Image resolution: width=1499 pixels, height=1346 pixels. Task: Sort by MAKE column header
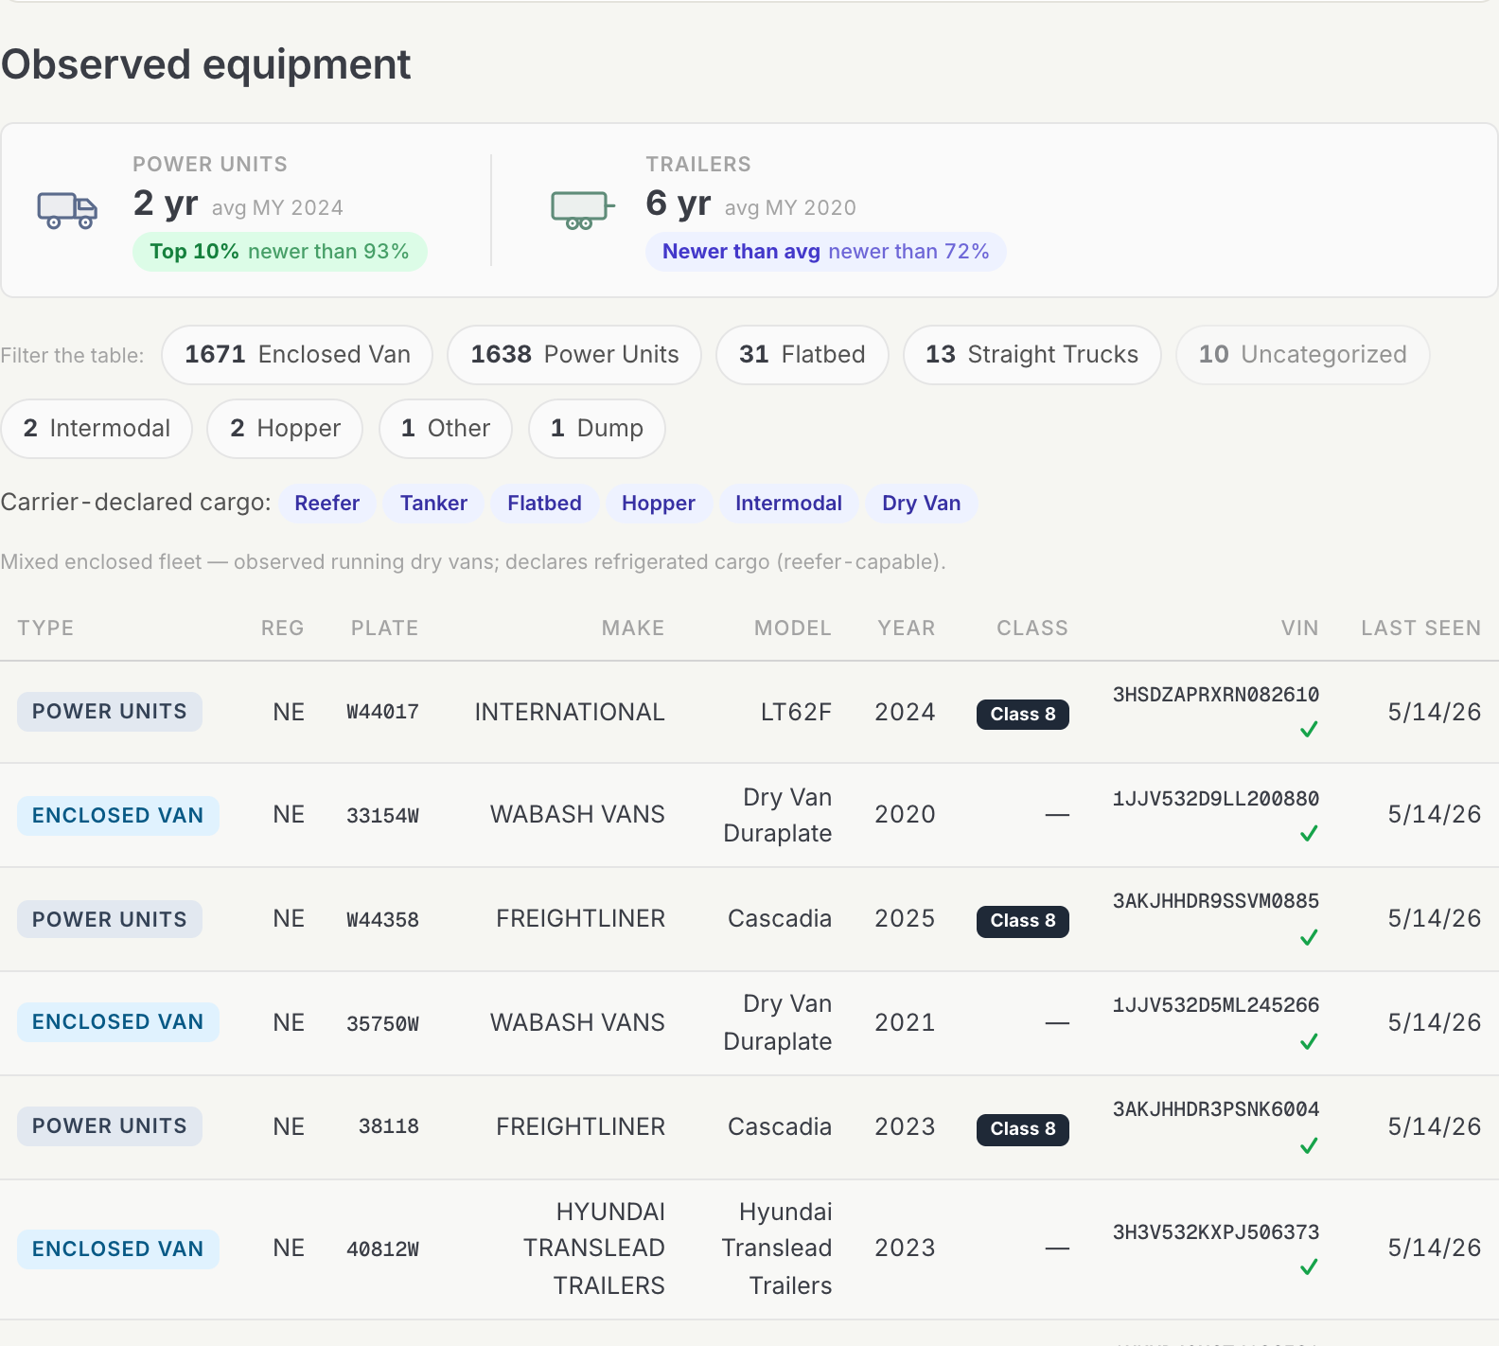pyautogui.click(x=633, y=629)
